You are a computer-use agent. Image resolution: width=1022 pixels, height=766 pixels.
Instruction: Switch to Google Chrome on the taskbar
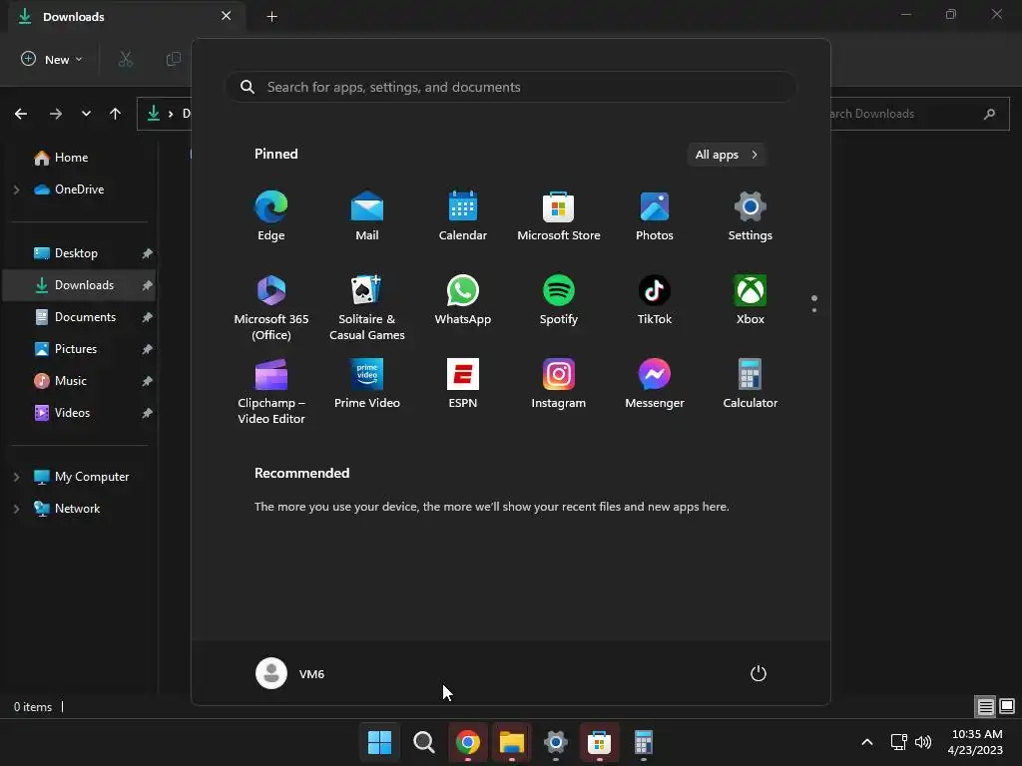[x=467, y=742]
